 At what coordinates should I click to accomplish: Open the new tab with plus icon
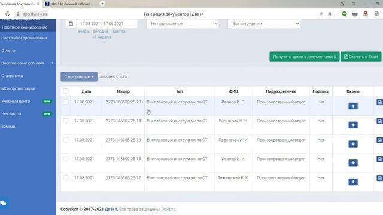[x=102, y=4]
